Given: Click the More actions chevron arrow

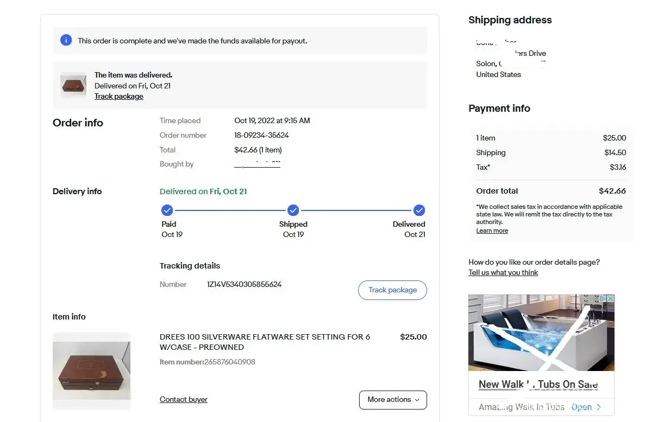Looking at the screenshot, I should pos(417,400).
